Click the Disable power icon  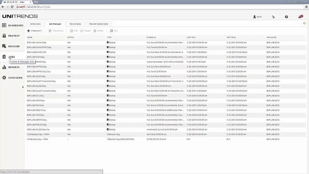pos(82,31)
